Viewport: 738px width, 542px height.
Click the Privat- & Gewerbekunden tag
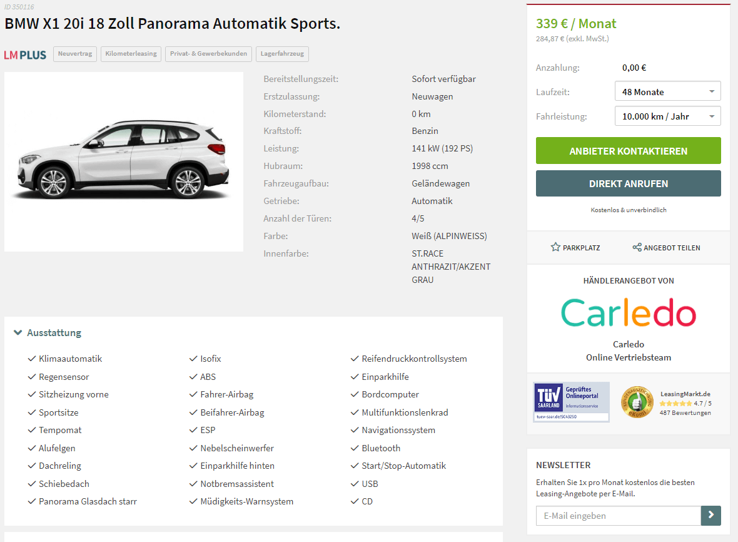point(208,54)
